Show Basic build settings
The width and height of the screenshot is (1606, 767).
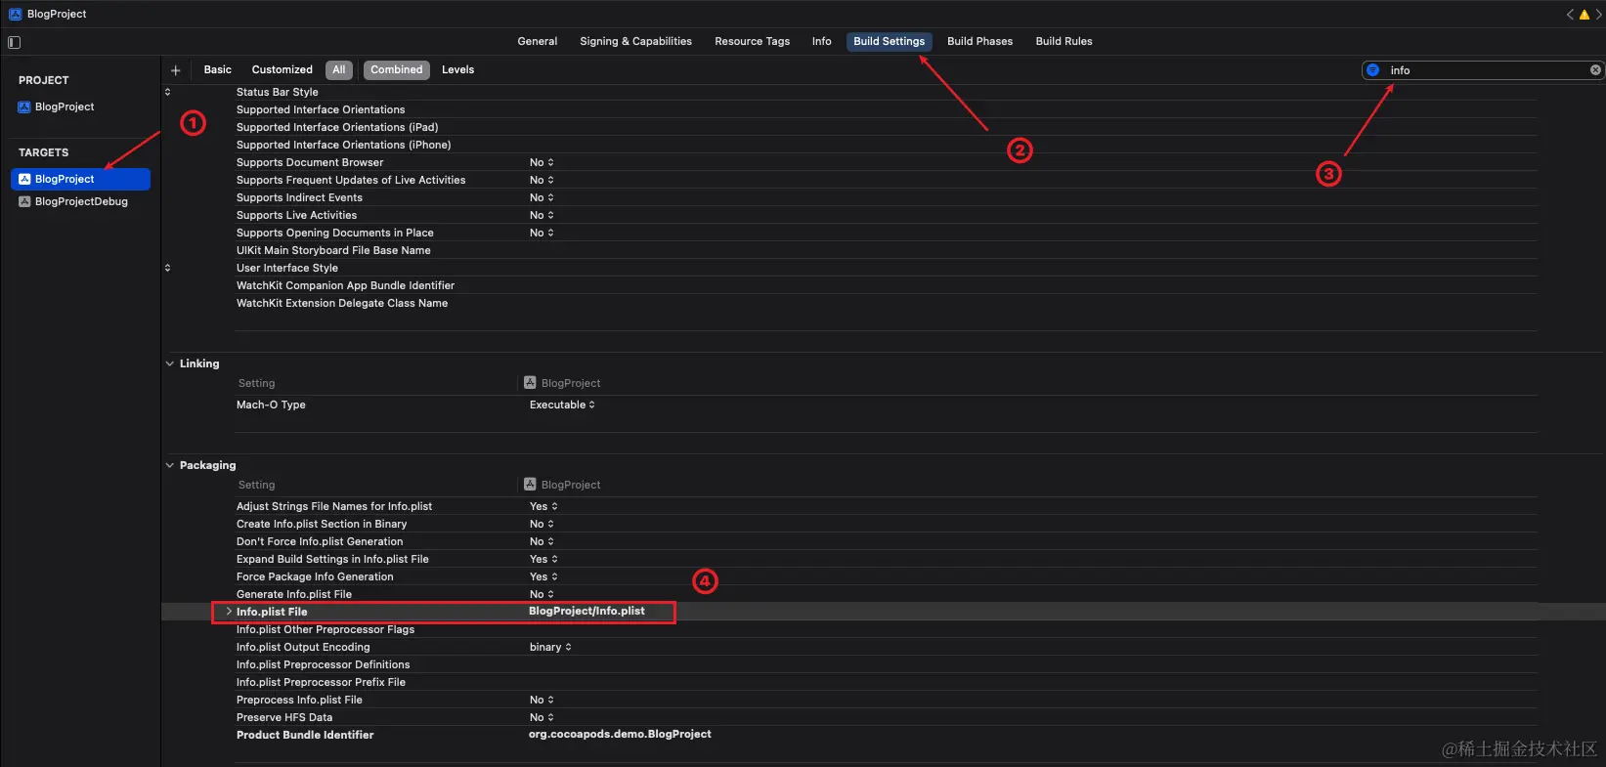tap(218, 69)
